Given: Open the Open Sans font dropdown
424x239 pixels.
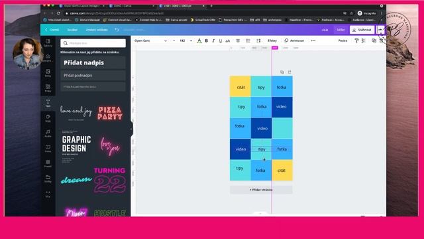Looking at the screenshot, I should [150, 40].
